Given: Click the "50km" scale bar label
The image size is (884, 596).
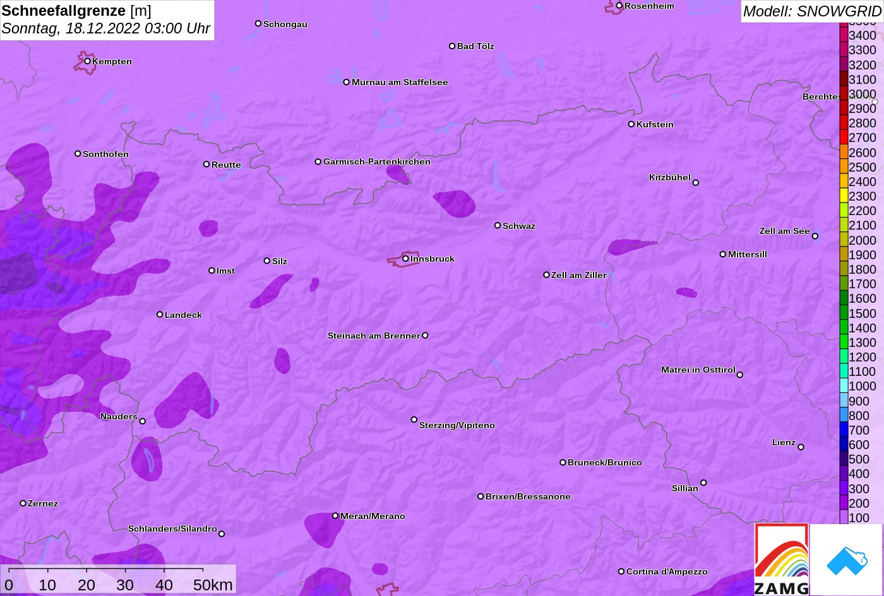Looking at the screenshot, I should pyautogui.click(x=213, y=585).
